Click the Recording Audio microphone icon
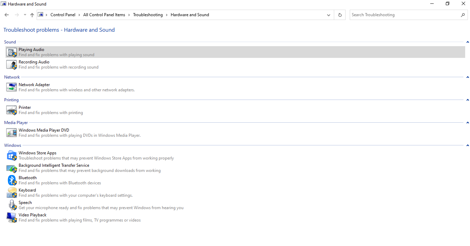Screen dimensions: 470x246 coord(12,65)
